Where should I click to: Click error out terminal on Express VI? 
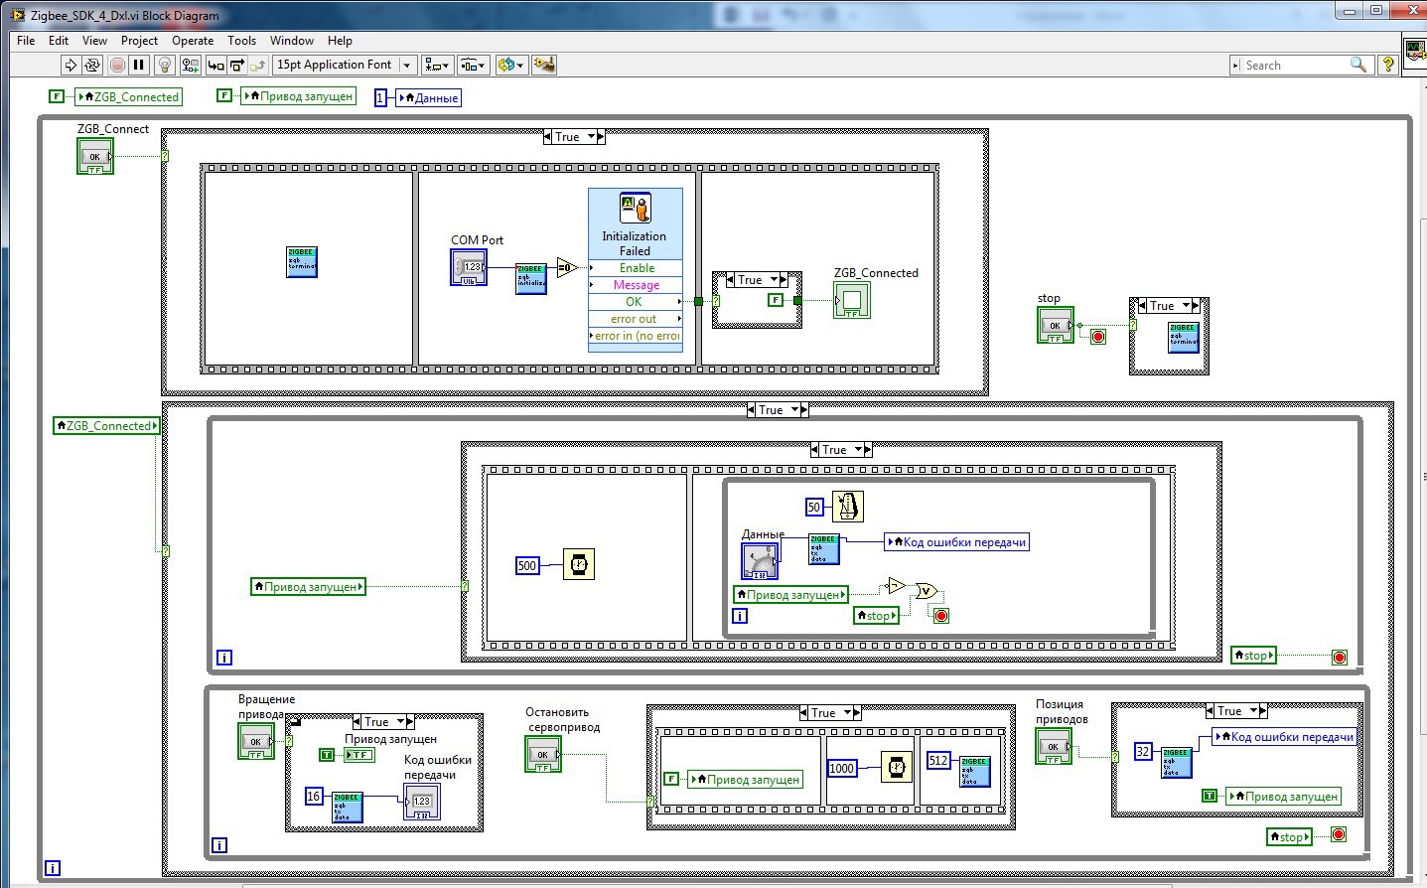coord(636,319)
